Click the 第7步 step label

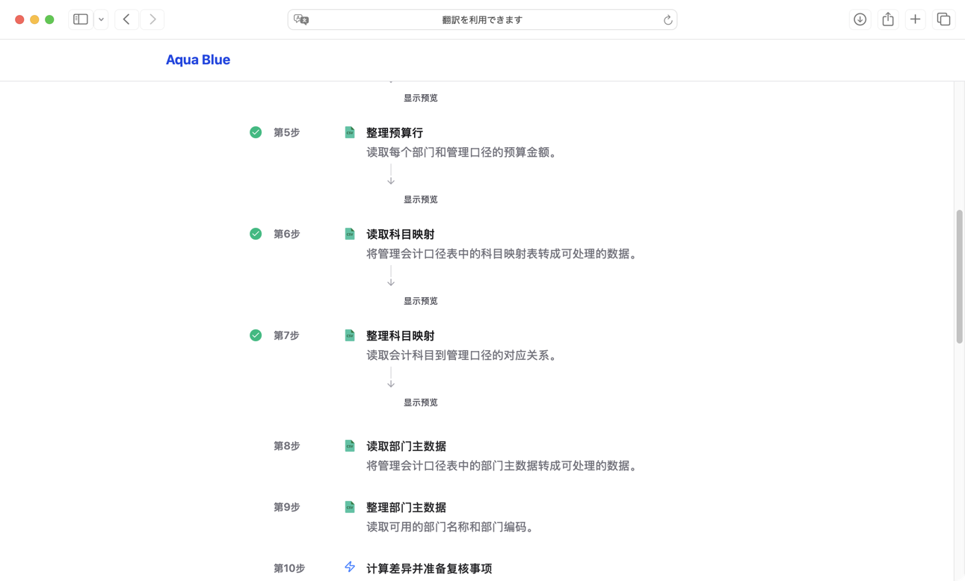click(x=286, y=335)
